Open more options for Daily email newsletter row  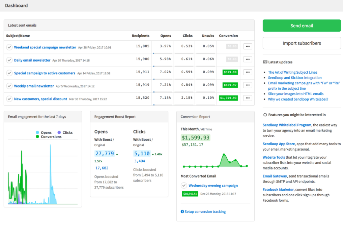point(248,59)
